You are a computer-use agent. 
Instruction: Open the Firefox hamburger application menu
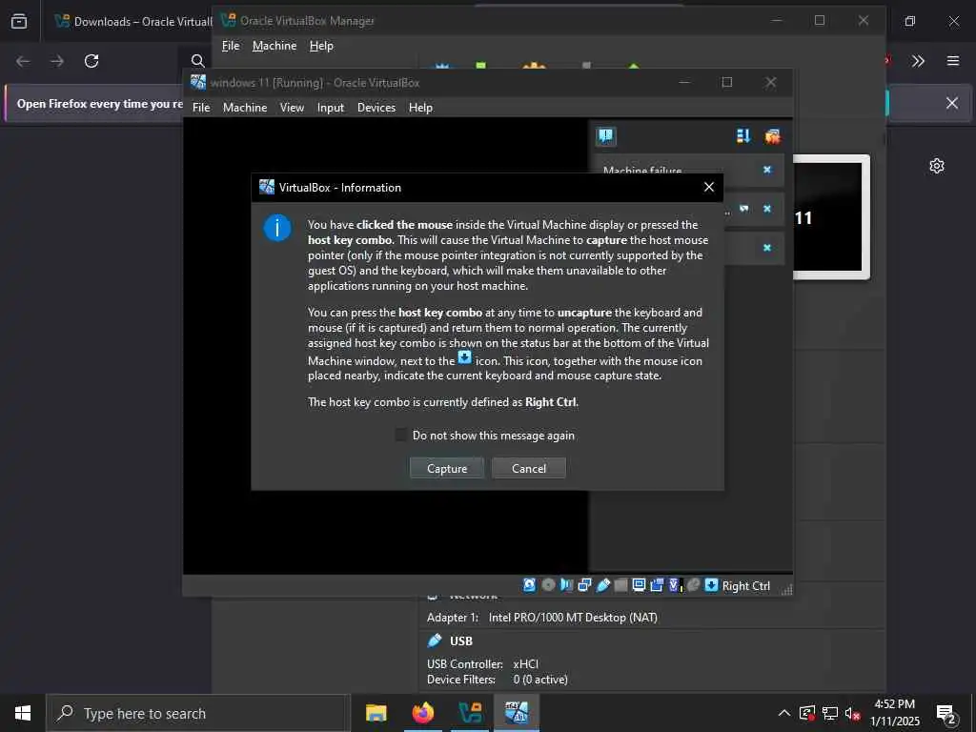coord(952,60)
